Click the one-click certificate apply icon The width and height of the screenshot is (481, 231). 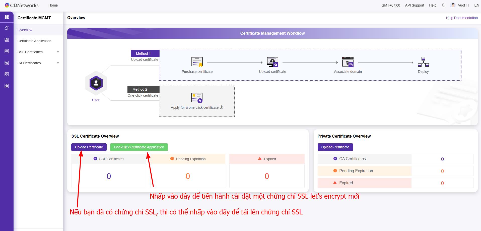(x=197, y=98)
